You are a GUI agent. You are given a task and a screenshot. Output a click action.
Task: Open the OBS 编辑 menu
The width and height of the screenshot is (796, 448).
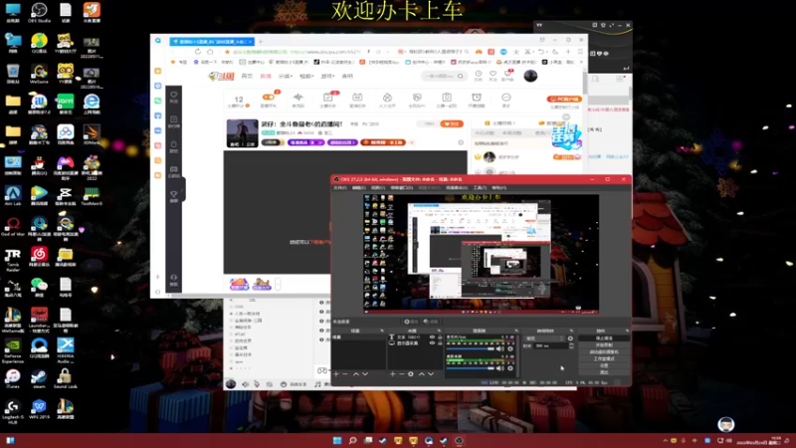(x=358, y=188)
